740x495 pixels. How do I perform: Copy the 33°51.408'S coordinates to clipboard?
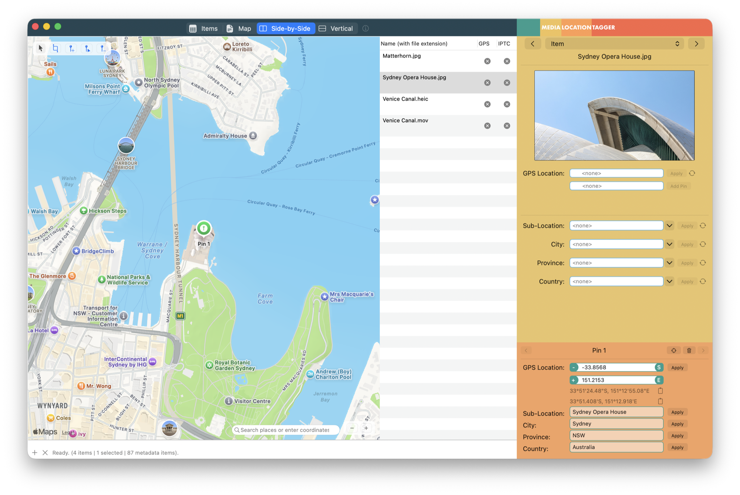660,401
